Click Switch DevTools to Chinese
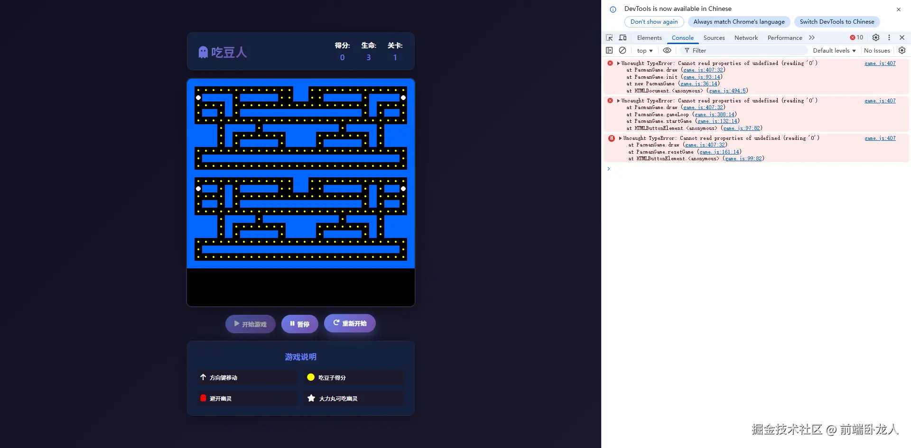Image resolution: width=911 pixels, height=448 pixels. pyautogui.click(x=837, y=22)
